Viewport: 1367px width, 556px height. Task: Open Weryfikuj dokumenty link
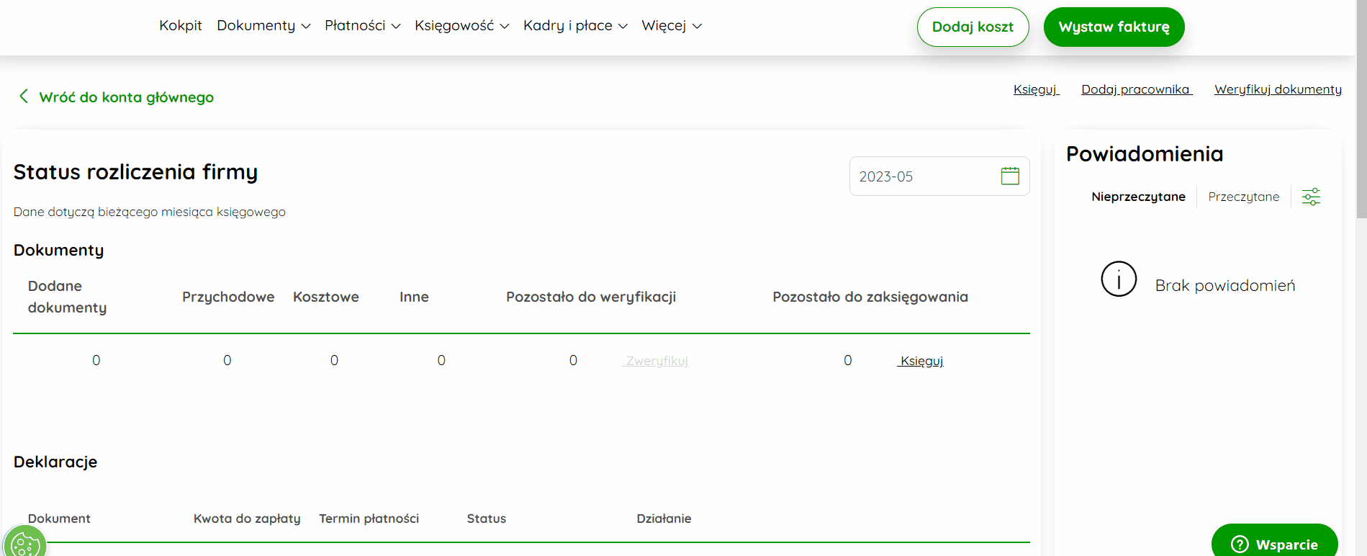pyautogui.click(x=1278, y=89)
